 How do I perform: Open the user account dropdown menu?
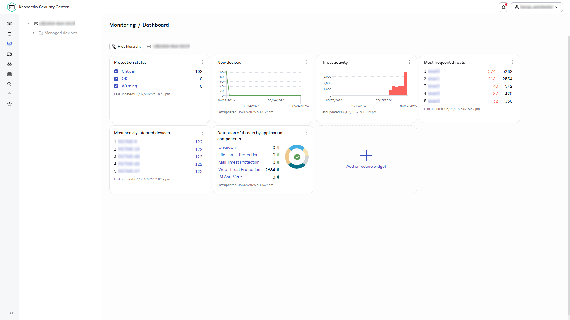pos(536,7)
